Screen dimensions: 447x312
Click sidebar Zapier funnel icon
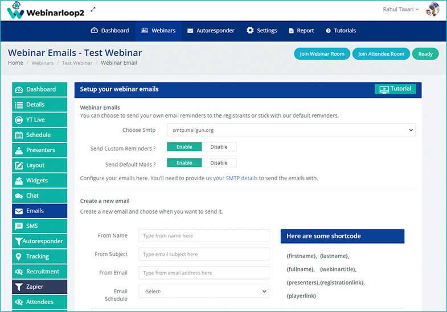click(x=19, y=287)
